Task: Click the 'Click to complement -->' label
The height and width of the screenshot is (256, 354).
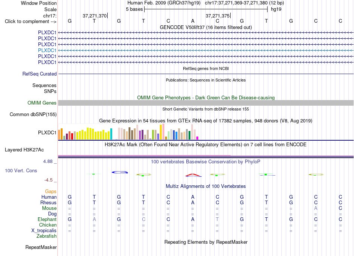Action: coord(31,22)
